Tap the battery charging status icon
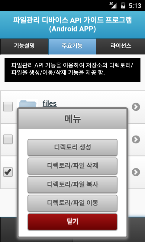Viewport: 145px width, 242px height. click(x=123, y=5)
